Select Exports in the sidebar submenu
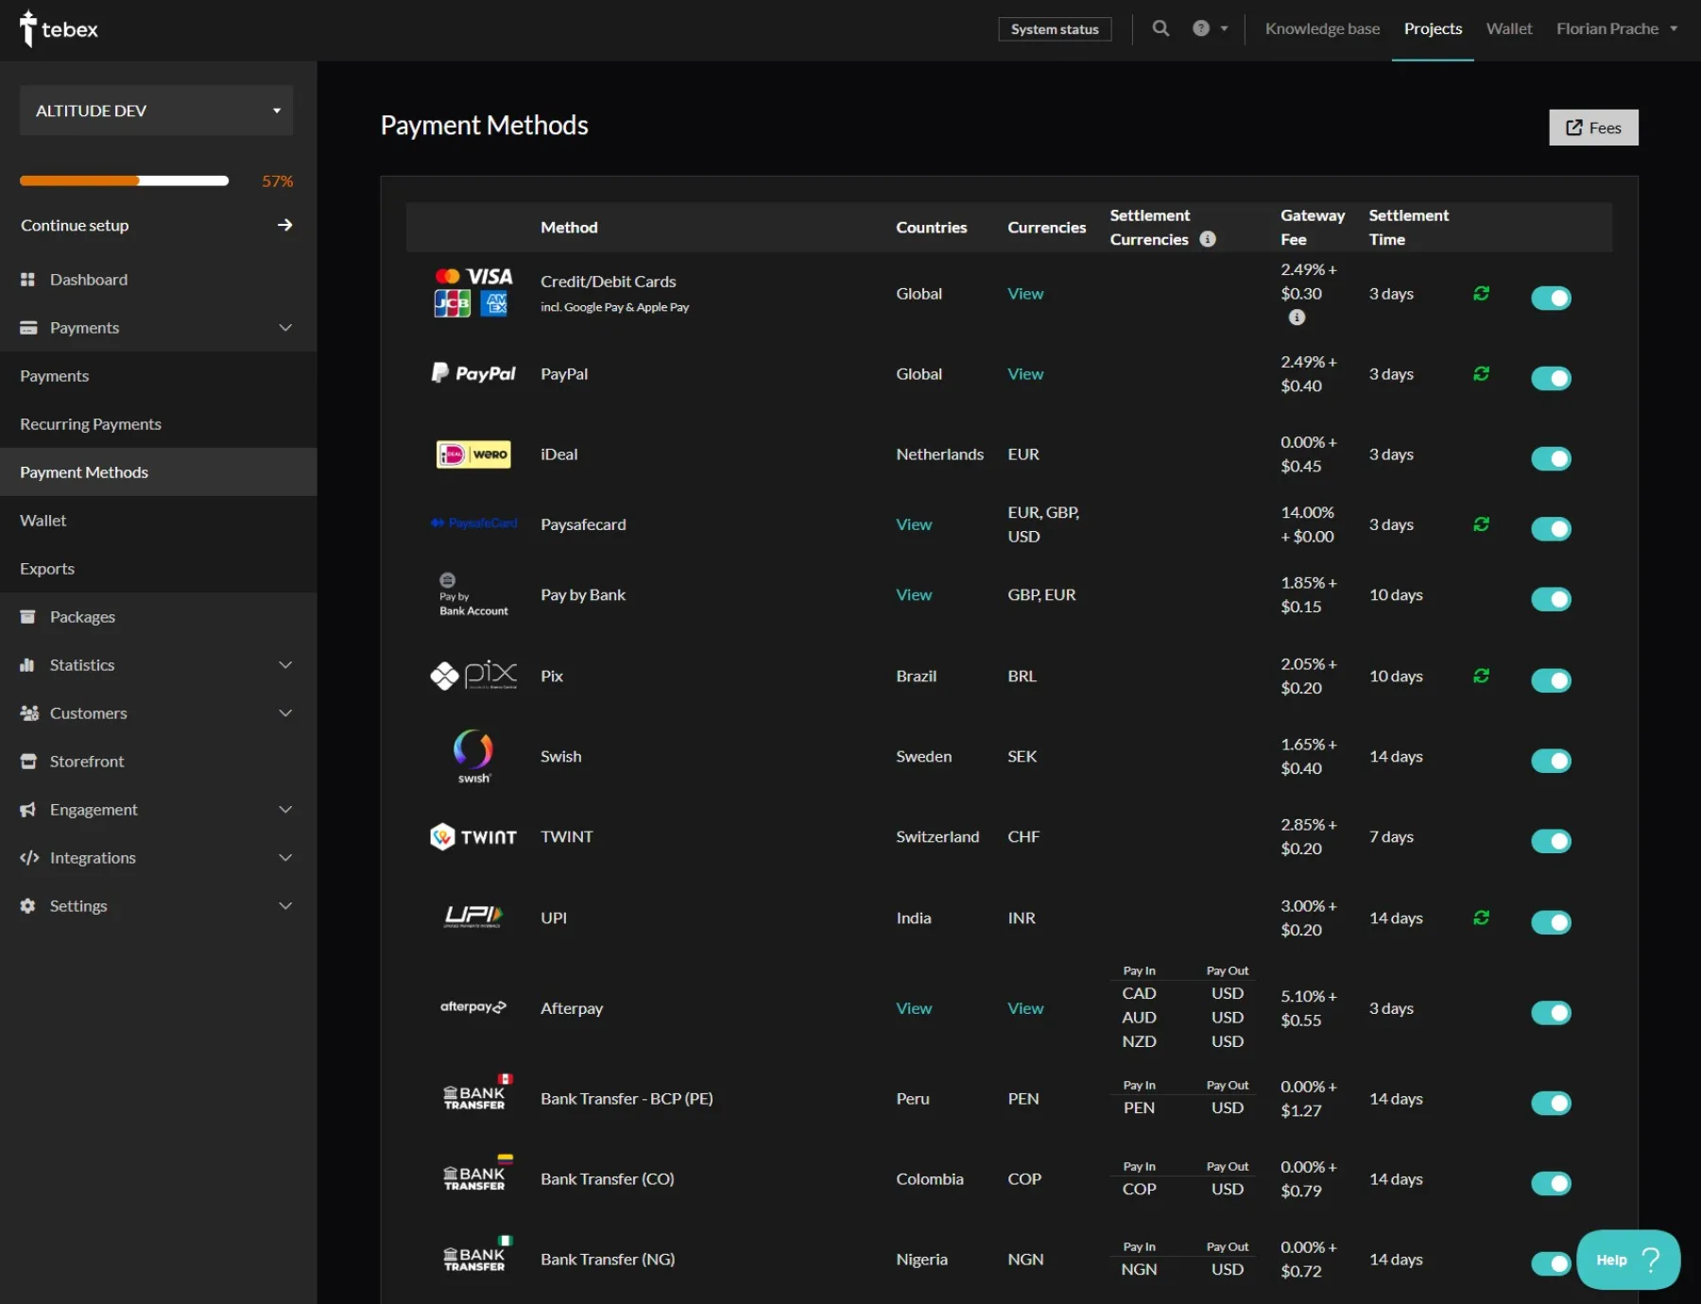This screenshot has height=1304, width=1701. click(x=47, y=569)
